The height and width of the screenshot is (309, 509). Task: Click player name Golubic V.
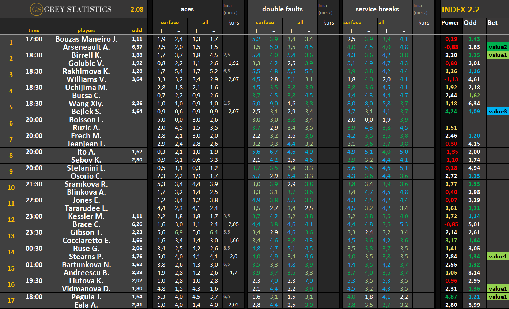[86, 63]
